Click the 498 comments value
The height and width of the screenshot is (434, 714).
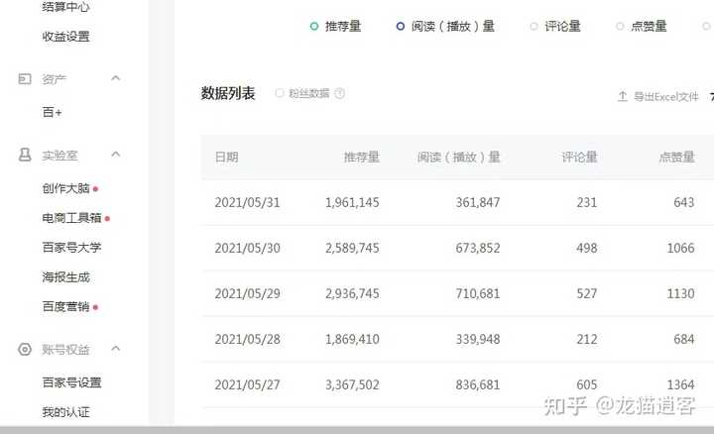click(x=586, y=248)
